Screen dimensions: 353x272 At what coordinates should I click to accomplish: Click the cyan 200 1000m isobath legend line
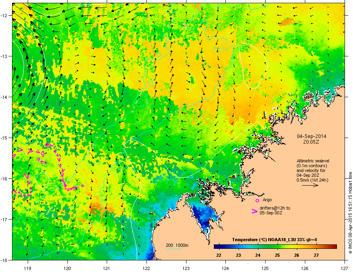point(174,249)
